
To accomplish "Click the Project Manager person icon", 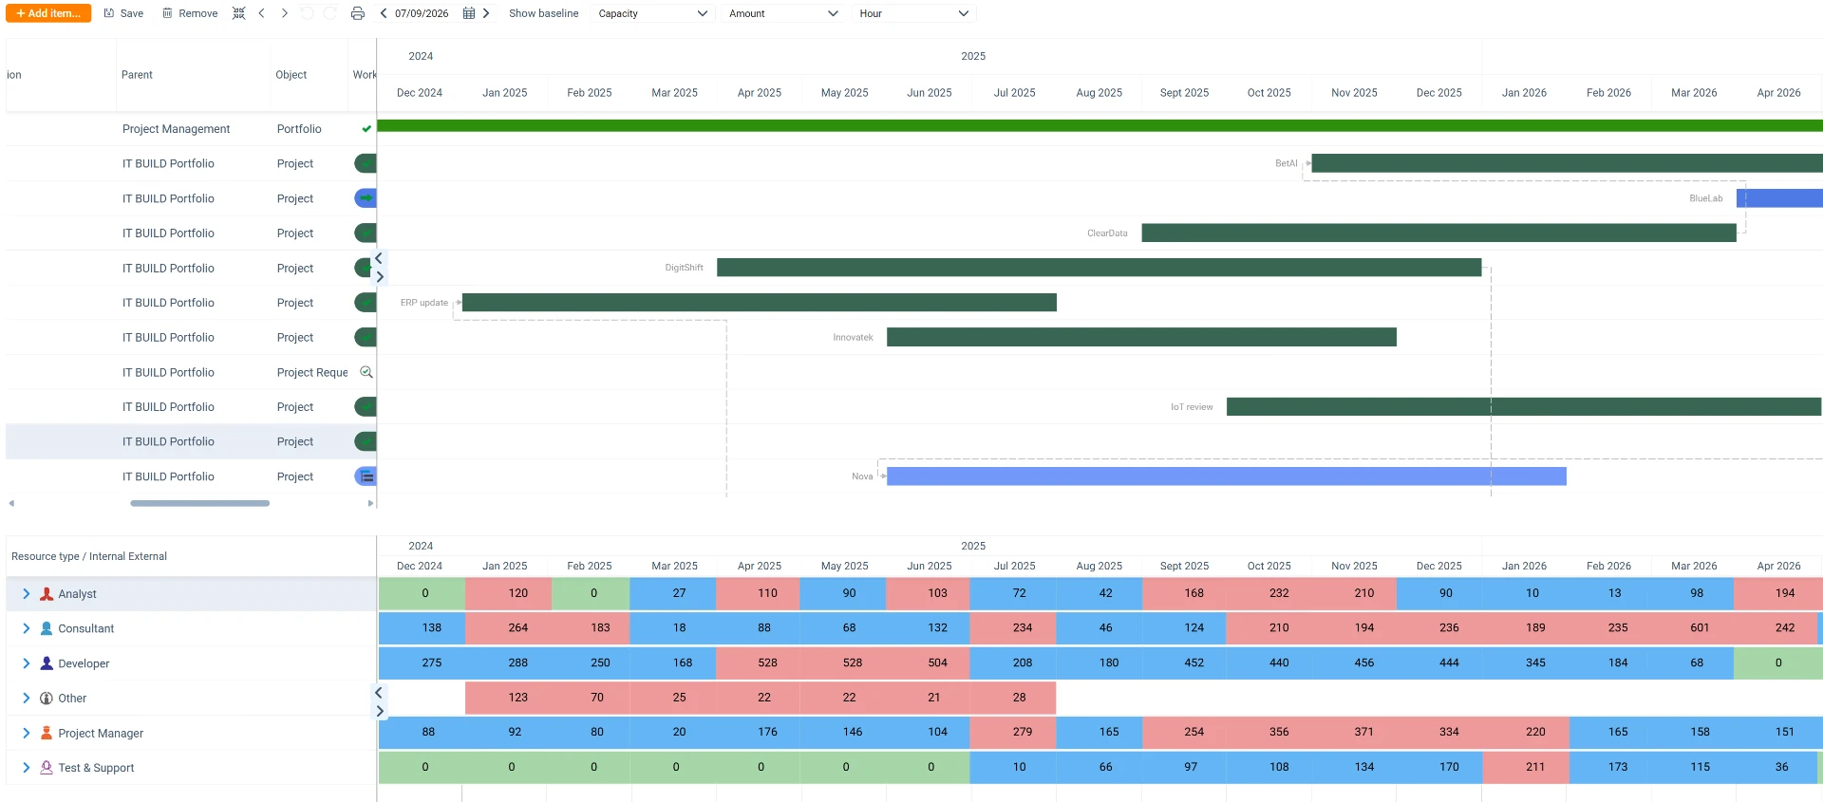I will [47, 733].
